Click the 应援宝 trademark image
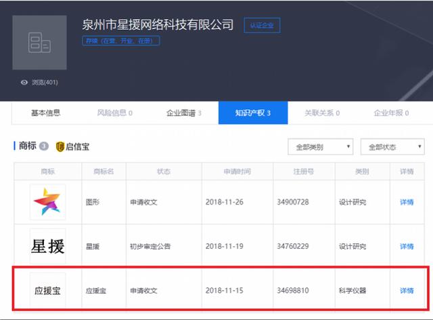This screenshot has width=433, height=320. click(47, 290)
